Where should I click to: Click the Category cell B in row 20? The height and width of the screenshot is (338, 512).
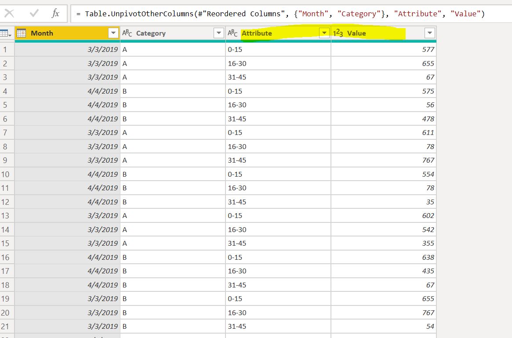tap(173, 313)
